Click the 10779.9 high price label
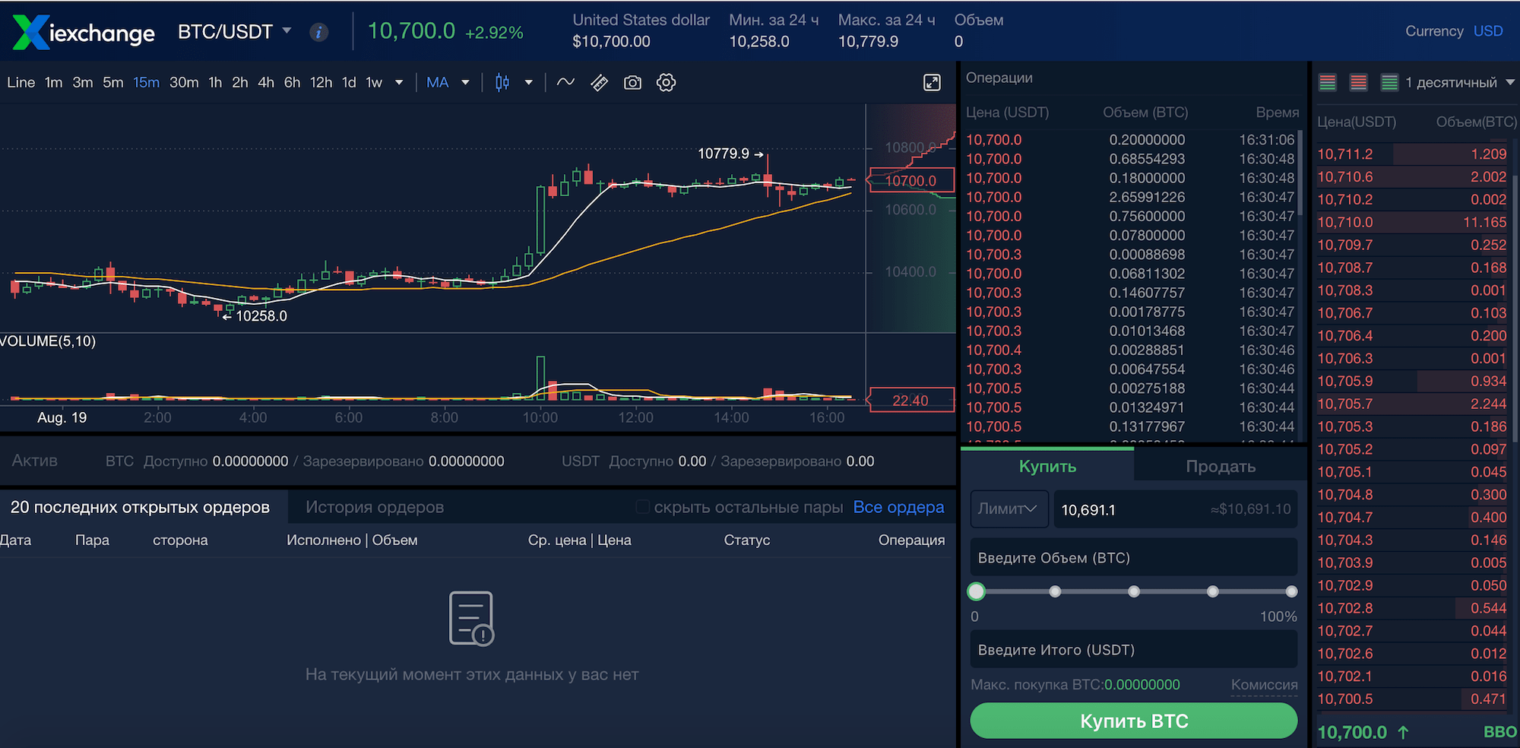This screenshot has height=748, width=1520. (723, 154)
